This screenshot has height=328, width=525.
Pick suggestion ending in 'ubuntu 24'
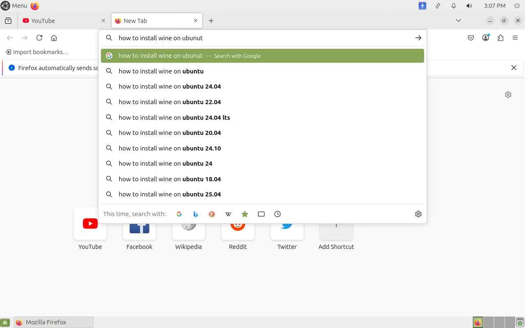tap(262, 164)
